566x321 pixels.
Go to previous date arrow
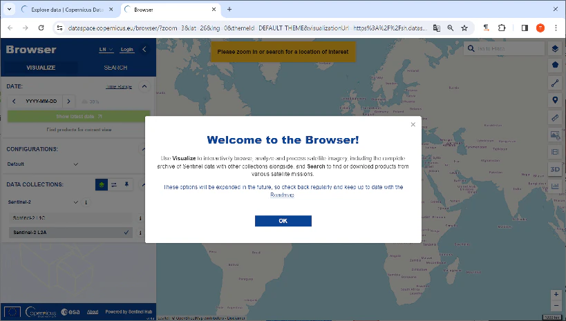click(14, 101)
